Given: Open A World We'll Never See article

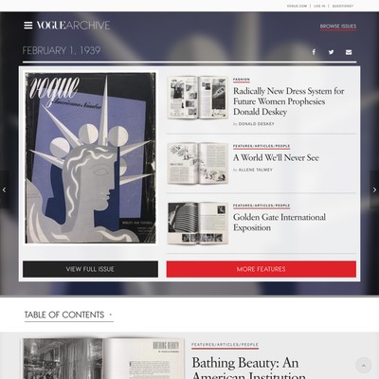Looking at the screenshot, I should click(276, 157).
